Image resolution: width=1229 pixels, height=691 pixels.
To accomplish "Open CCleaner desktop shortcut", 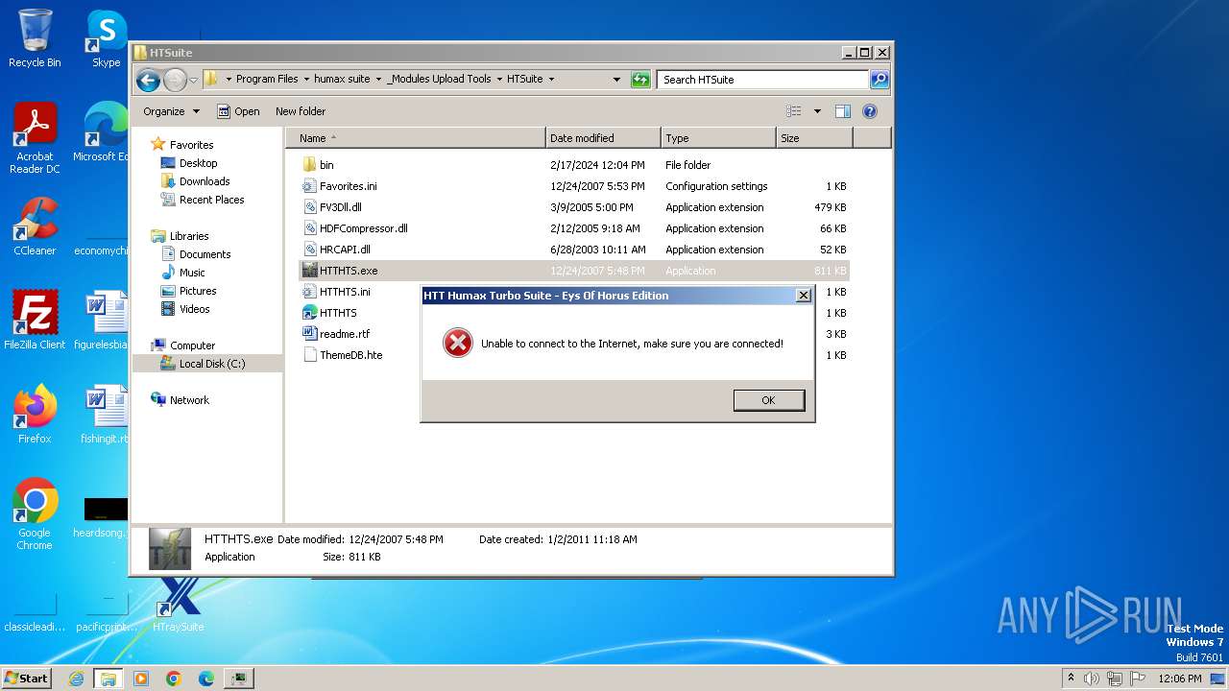I will [x=35, y=226].
